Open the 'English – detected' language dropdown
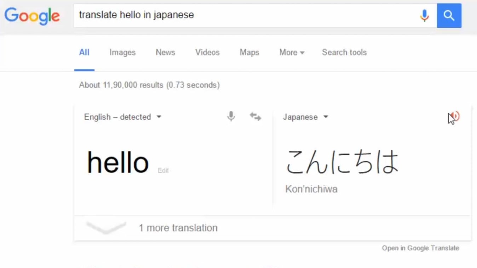Screen dimensions: 477x268 (x=122, y=117)
